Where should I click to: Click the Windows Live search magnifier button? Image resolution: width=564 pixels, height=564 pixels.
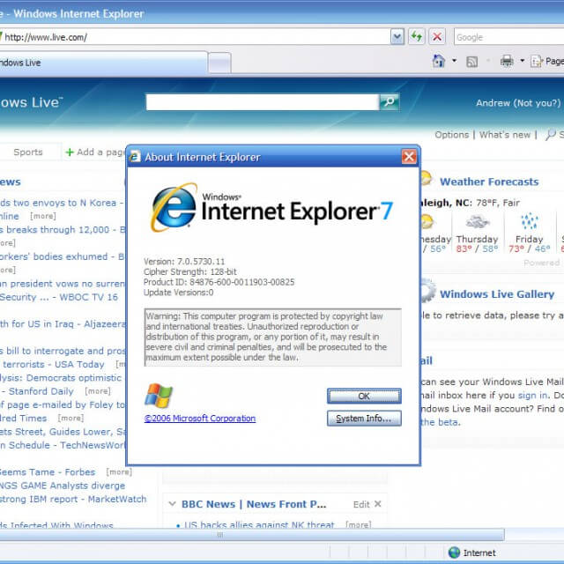point(389,102)
